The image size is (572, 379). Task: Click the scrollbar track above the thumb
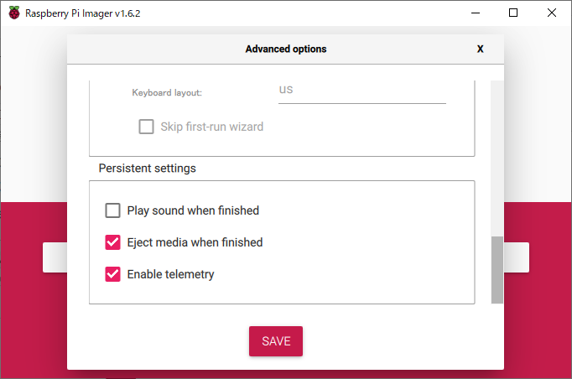pyautogui.click(x=497, y=159)
